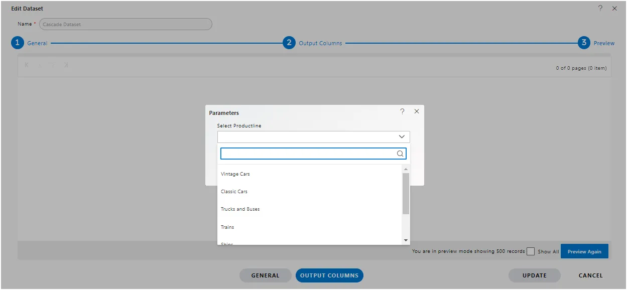Viewport: 627px width, 290px height.
Task: Select Classic Cars from the list
Action: pos(310,192)
